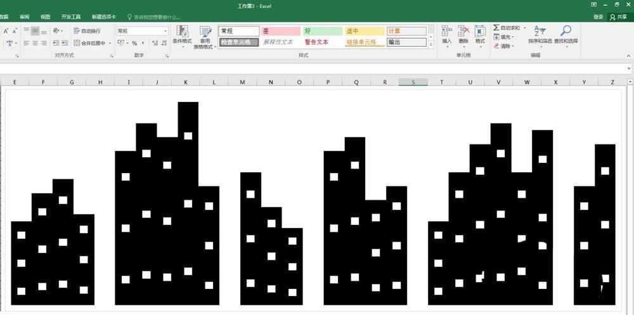This screenshot has width=634, height=315.
Task: Open 条件格式 conditional formatting icon
Action: [183, 32]
